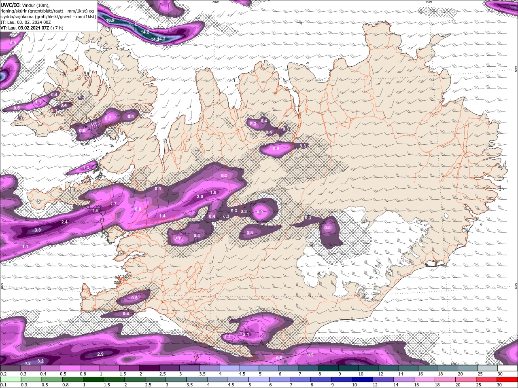Pick the grey-green lower swatch between 3 and 3.5
Viewport: 518px width, 388px height.
pos(176,380)
